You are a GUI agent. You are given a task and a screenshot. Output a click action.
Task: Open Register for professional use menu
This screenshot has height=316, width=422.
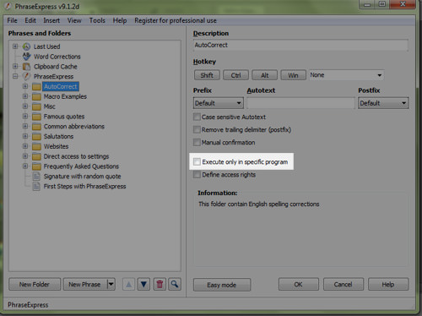point(176,20)
